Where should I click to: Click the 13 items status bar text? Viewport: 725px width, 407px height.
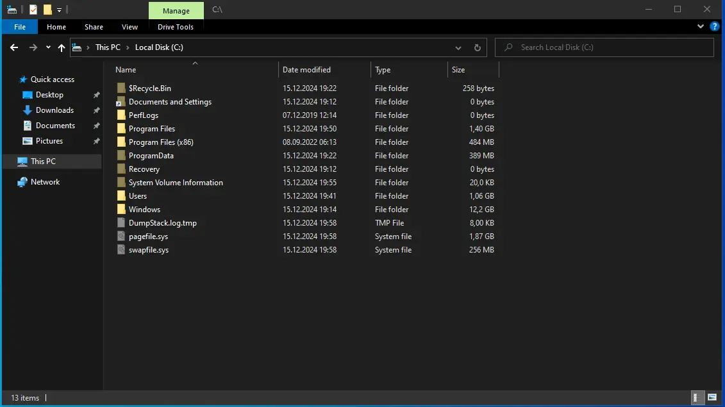[25, 398]
